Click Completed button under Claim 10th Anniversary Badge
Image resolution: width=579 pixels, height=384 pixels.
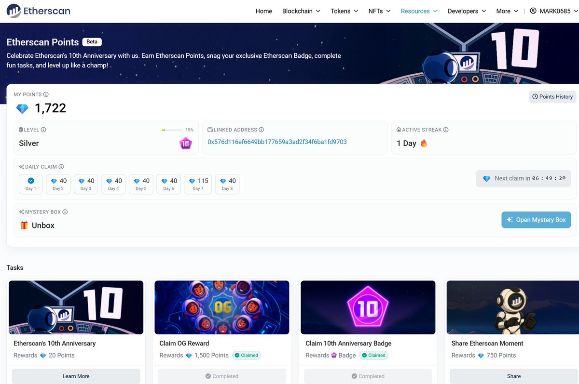368,376
